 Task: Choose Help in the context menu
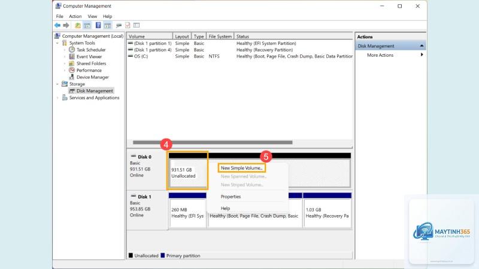[225, 208]
